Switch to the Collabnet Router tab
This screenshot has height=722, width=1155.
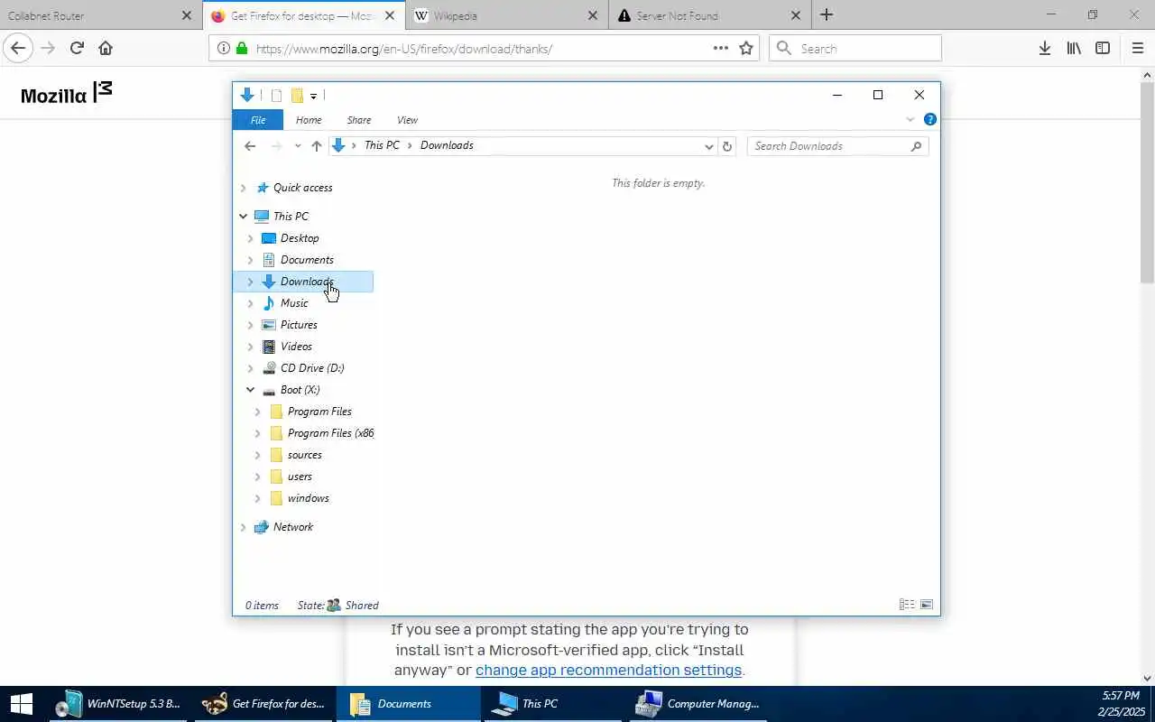click(x=101, y=15)
